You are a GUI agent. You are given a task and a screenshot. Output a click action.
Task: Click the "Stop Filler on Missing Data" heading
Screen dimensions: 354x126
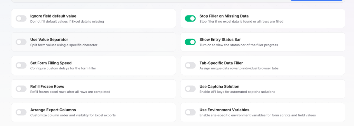click(224, 16)
